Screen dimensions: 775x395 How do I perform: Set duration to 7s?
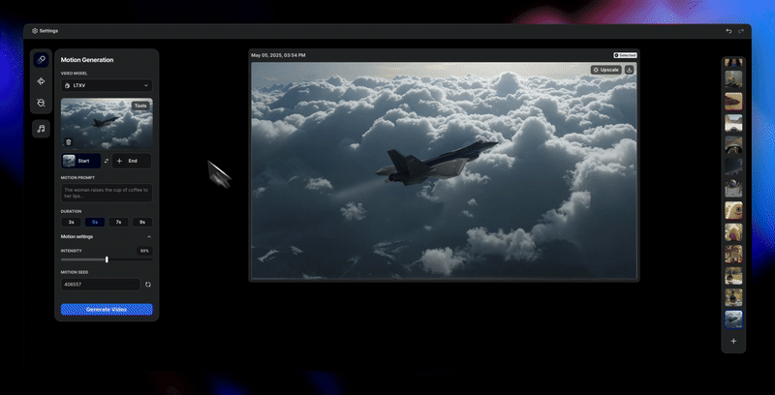tap(118, 223)
